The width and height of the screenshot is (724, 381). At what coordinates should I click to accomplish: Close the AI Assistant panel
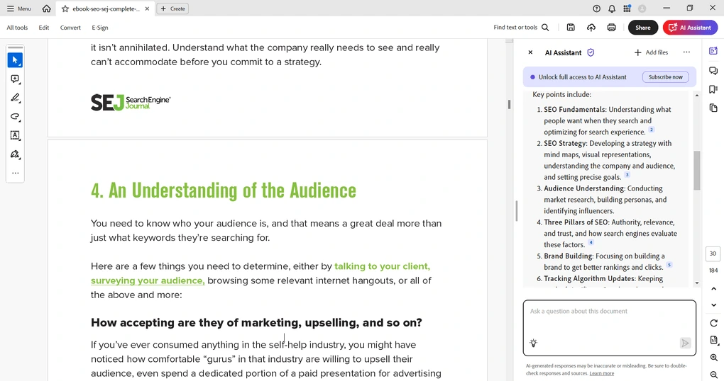(530, 52)
